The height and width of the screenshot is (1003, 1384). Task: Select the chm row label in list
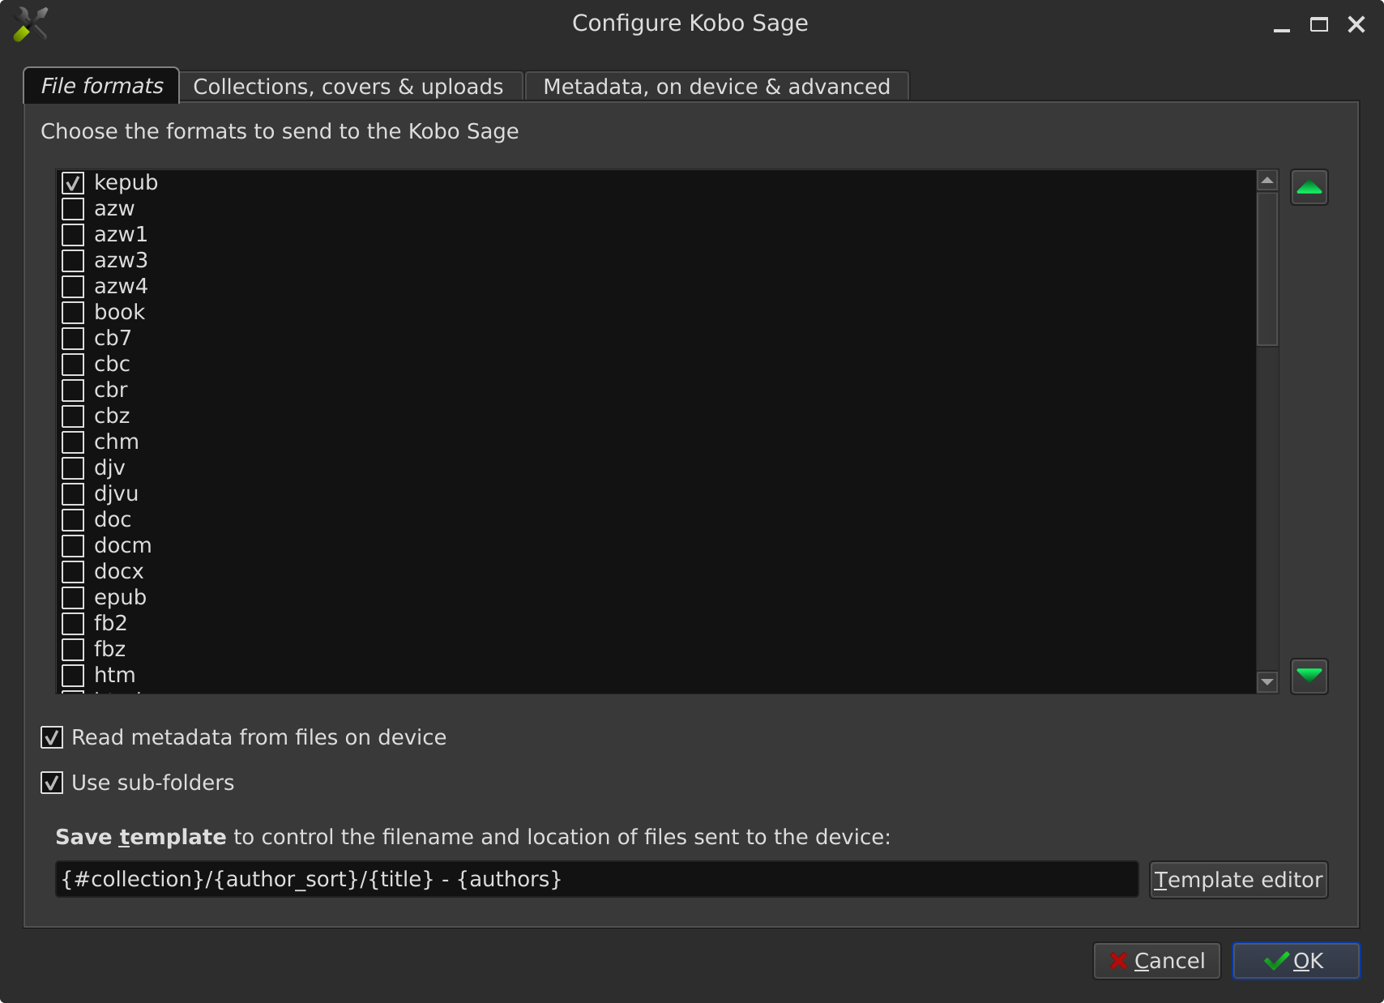click(116, 442)
